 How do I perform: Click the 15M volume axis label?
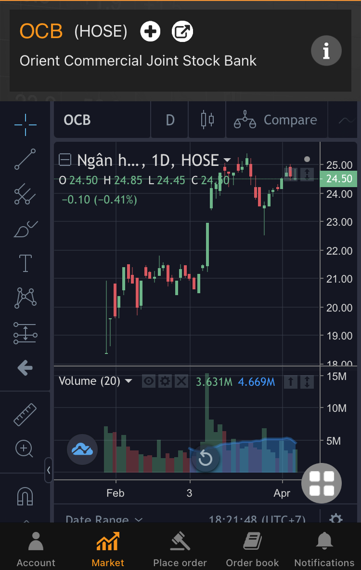pyautogui.click(x=336, y=376)
